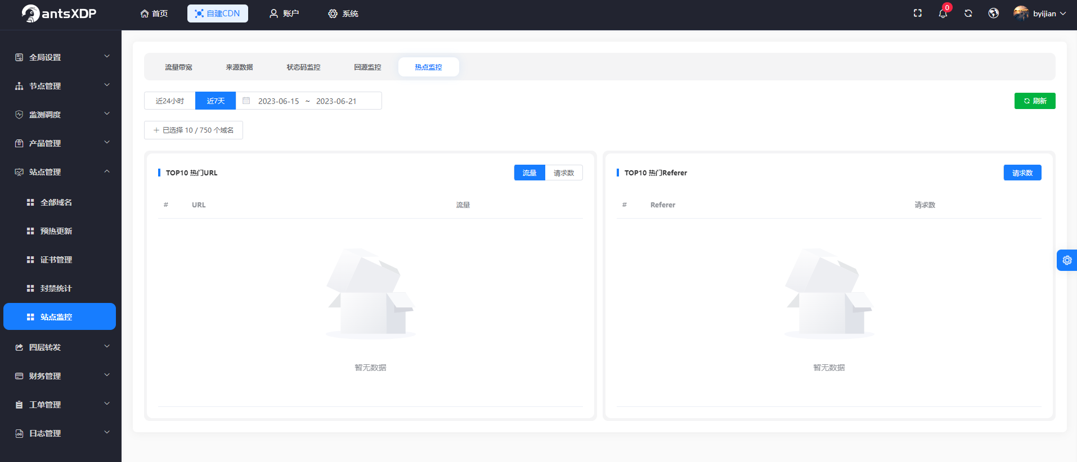Click the 全部域名 grid icon
Image resolution: width=1077 pixels, height=462 pixels.
[30, 202]
